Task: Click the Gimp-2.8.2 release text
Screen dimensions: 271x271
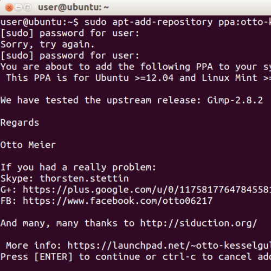Action: tap(235, 100)
